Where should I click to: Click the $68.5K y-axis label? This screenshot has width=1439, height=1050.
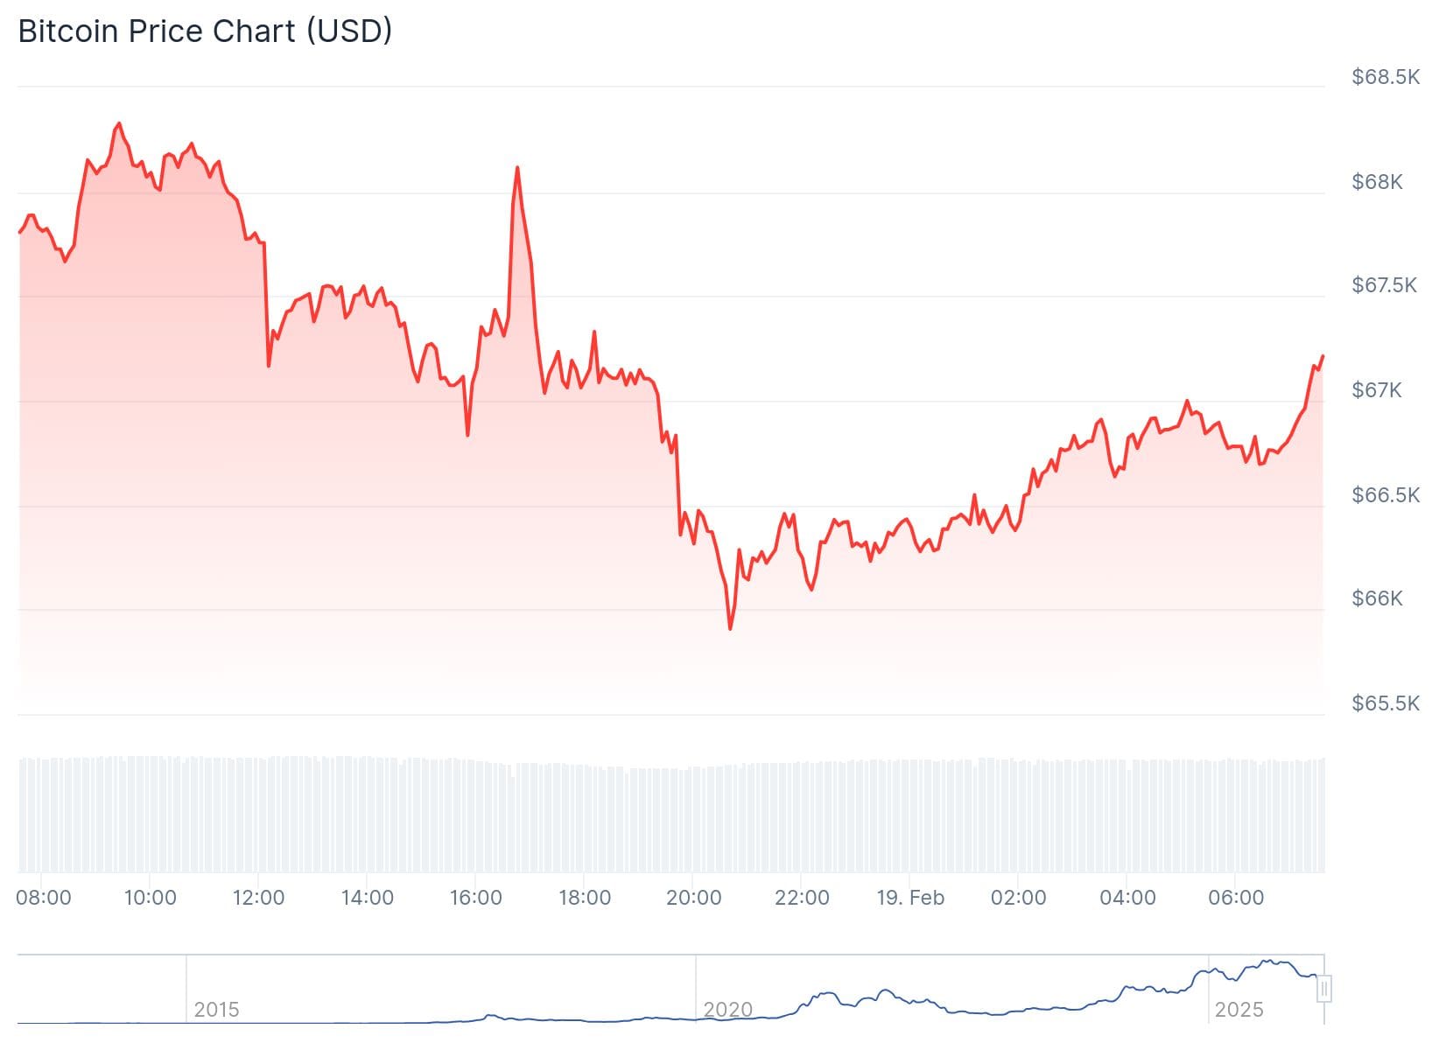[1385, 77]
